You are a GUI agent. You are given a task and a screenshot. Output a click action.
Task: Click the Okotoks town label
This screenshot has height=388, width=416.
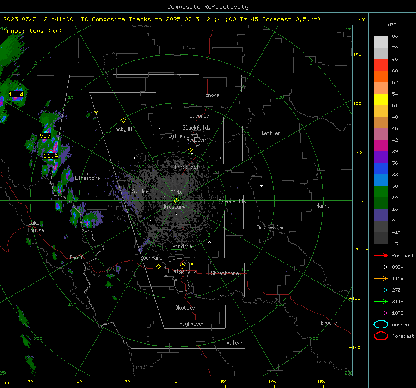185,308
